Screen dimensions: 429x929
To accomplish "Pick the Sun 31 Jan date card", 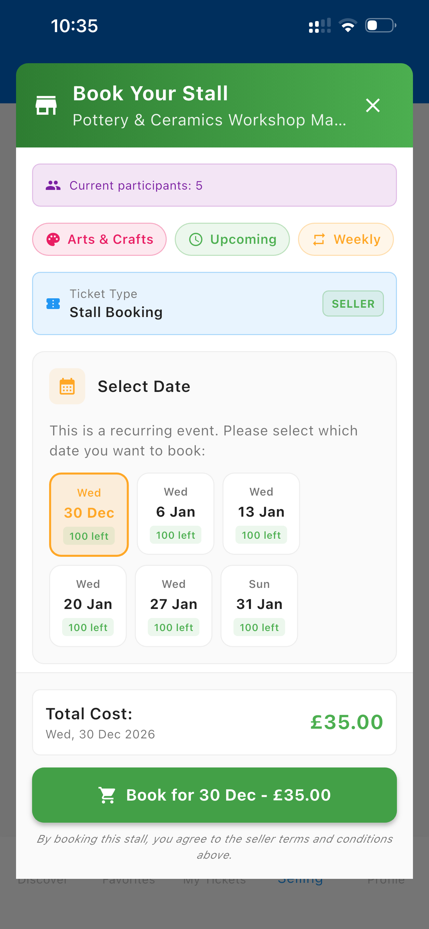I will click(x=259, y=606).
